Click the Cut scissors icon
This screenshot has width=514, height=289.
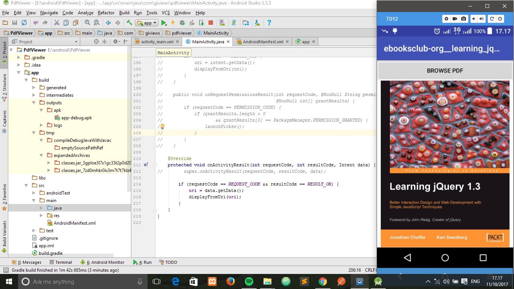[x=57, y=23]
